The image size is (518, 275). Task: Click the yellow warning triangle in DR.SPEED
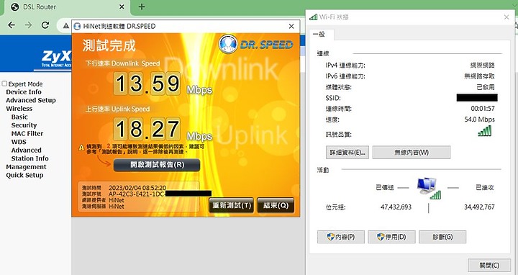pyautogui.click(x=81, y=148)
